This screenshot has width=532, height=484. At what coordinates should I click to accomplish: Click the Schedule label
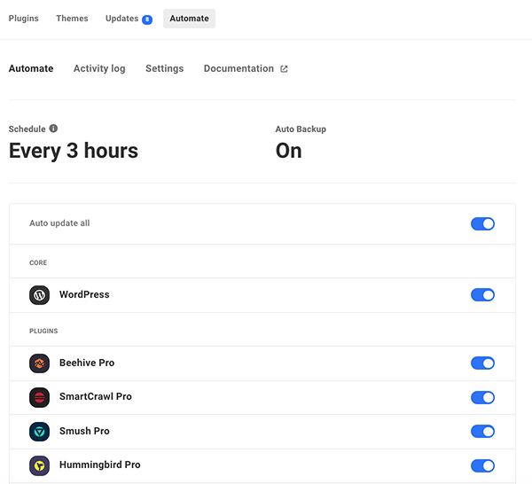point(27,129)
